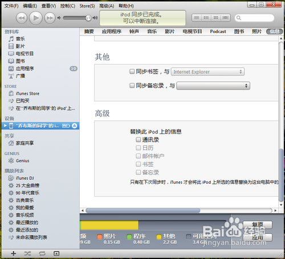Open the 帮助(H) menu

(x=126, y=6)
